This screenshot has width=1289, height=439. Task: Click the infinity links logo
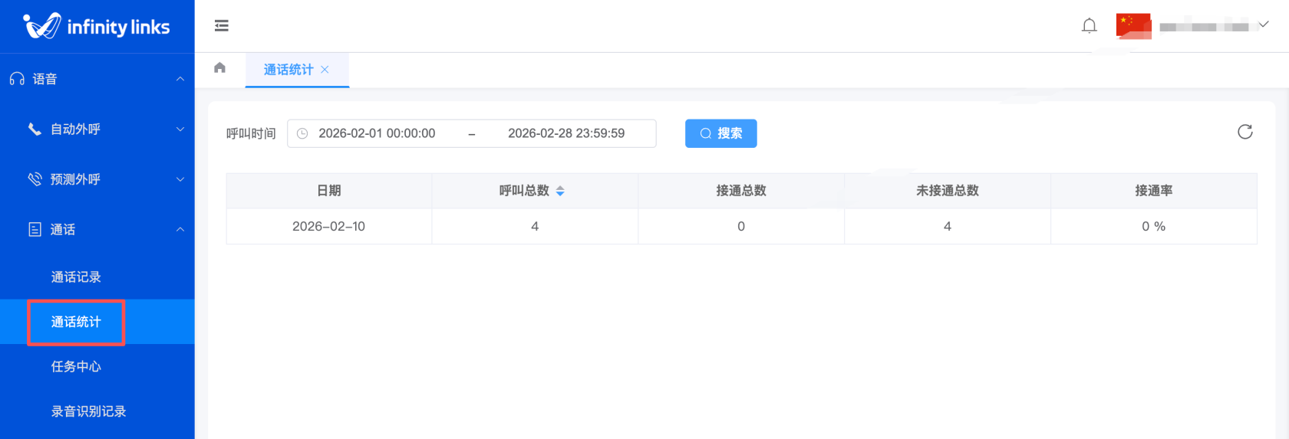97,27
